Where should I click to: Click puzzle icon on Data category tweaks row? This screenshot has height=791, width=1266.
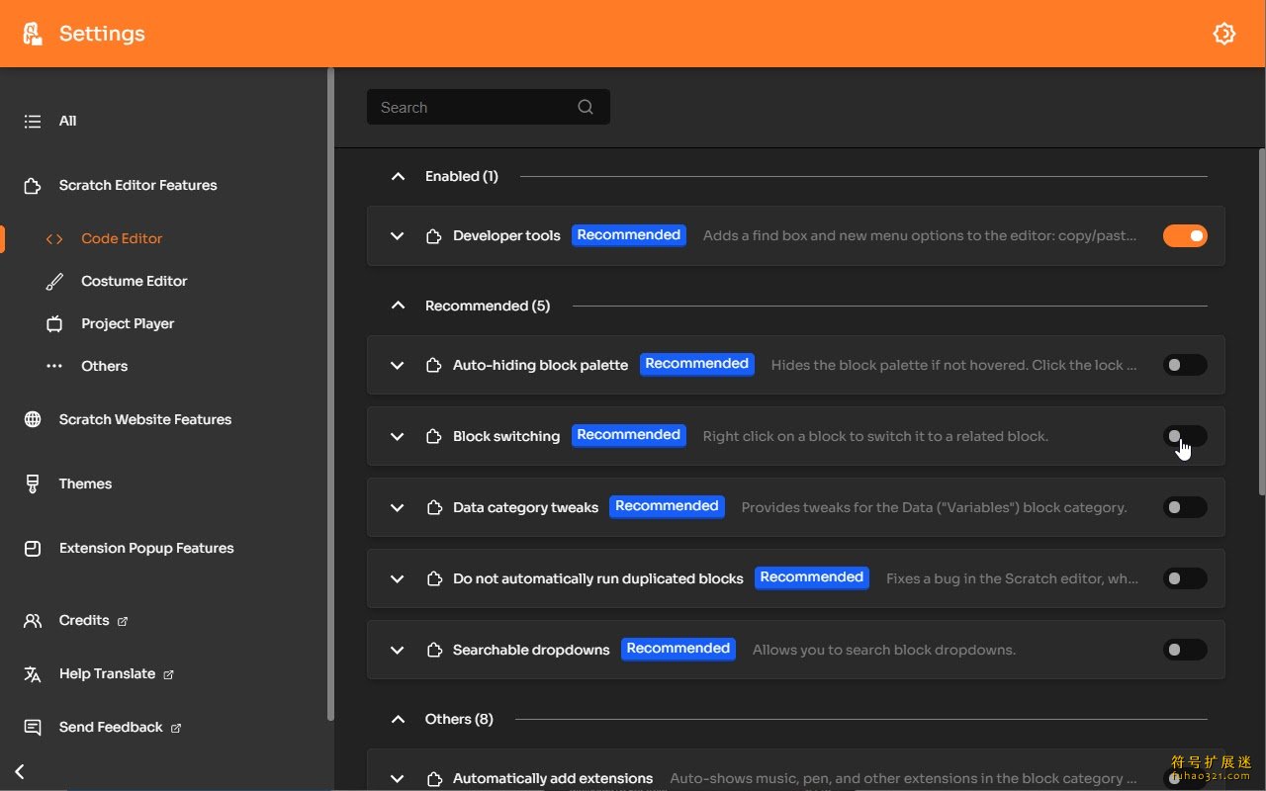(x=433, y=508)
